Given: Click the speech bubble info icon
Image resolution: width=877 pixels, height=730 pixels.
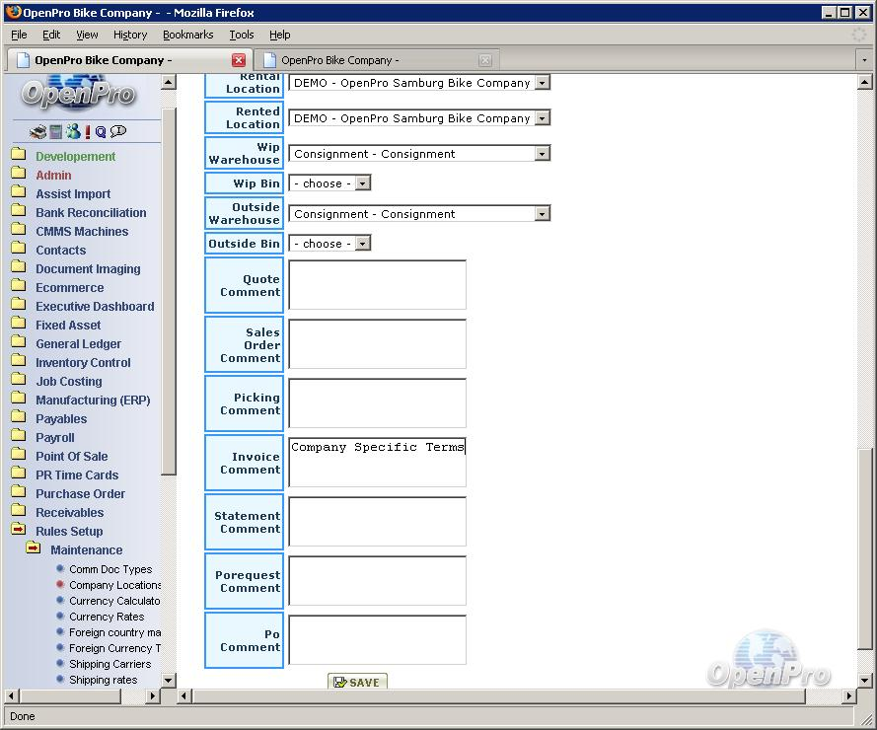Looking at the screenshot, I should click(x=118, y=131).
